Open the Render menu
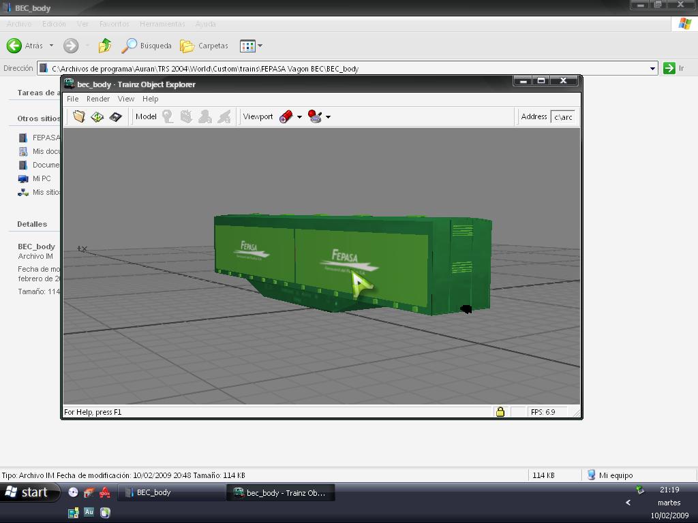This screenshot has width=698, height=523. 98,99
